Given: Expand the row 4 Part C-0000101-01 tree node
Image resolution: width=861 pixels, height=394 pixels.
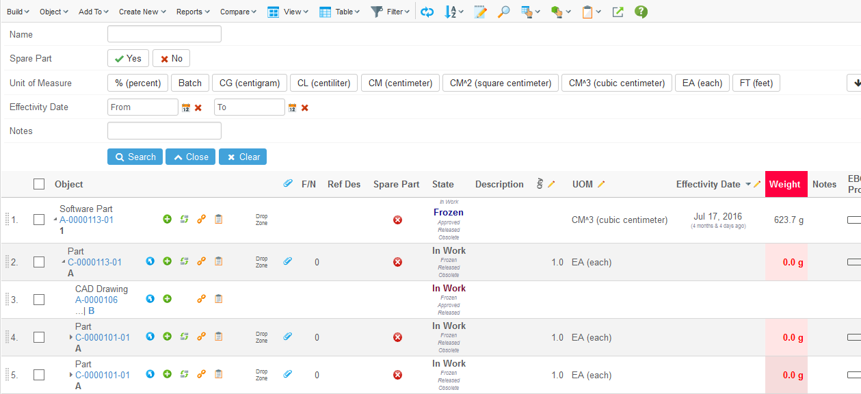Looking at the screenshot, I should [71, 337].
